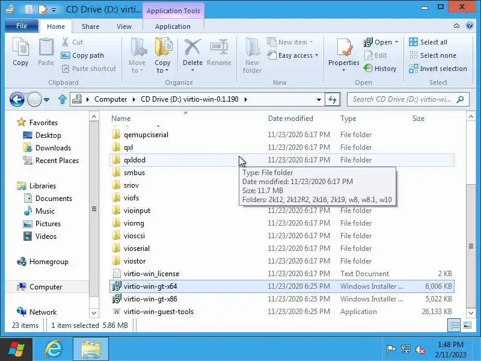The width and height of the screenshot is (481, 361).
Task: Open the address bar history dropdown
Action: (319, 99)
